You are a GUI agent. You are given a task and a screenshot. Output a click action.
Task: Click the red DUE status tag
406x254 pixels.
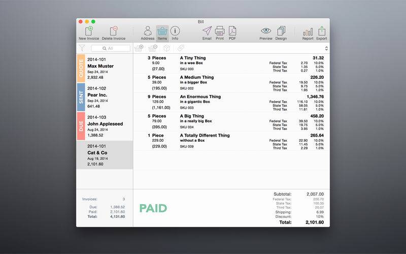[x=81, y=126]
